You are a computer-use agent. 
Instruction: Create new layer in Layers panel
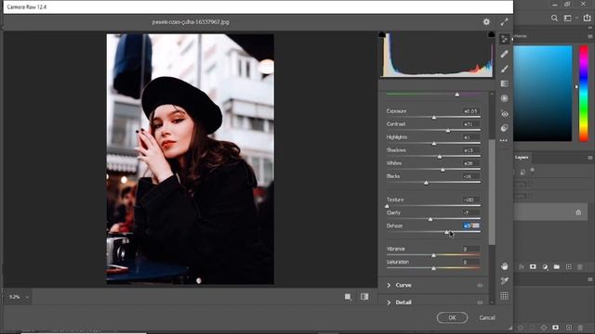pos(568,266)
